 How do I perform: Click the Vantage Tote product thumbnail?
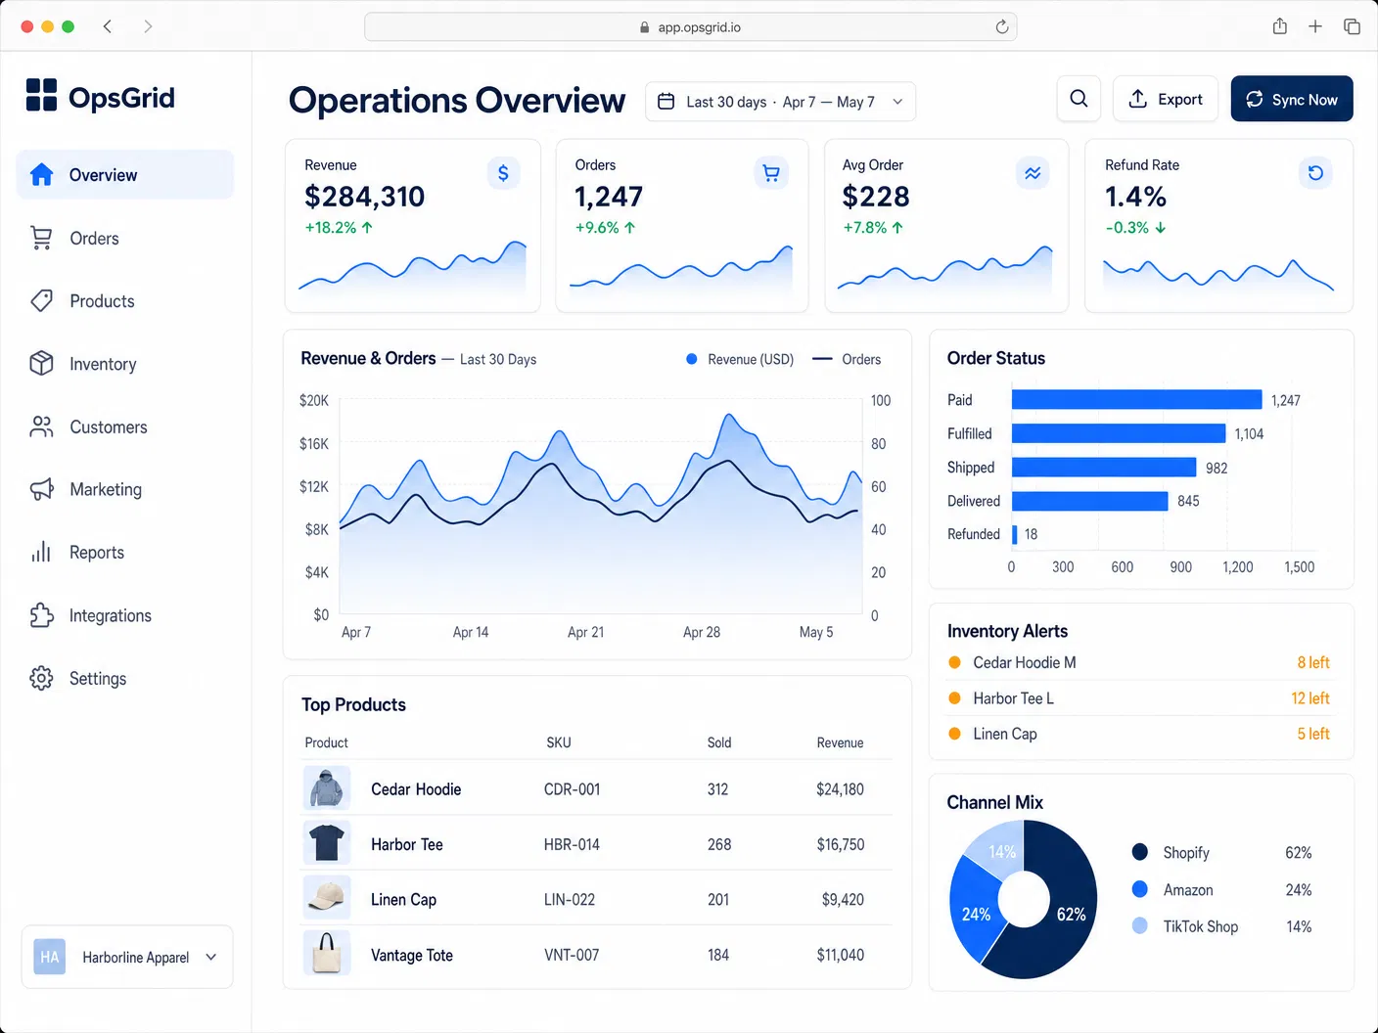[x=327, y=954]
